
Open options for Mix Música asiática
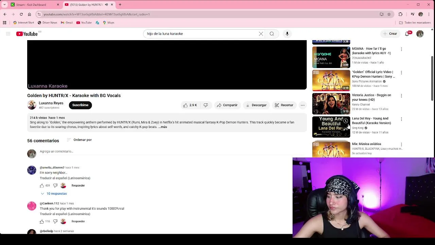[x=401, y=144]
